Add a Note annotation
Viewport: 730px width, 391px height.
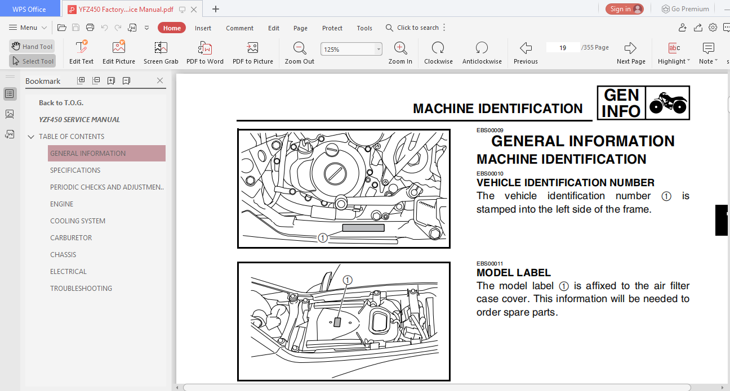click(706, 53)
